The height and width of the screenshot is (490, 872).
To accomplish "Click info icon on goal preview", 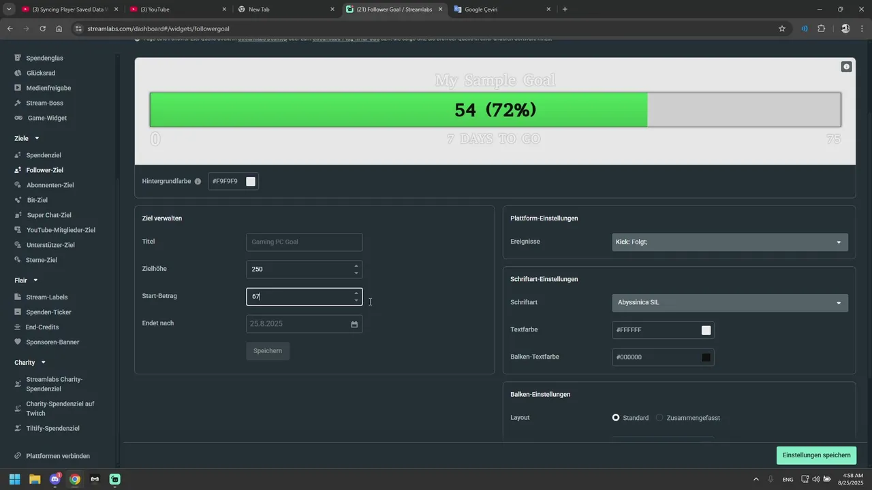I will [x=846, y=67].
